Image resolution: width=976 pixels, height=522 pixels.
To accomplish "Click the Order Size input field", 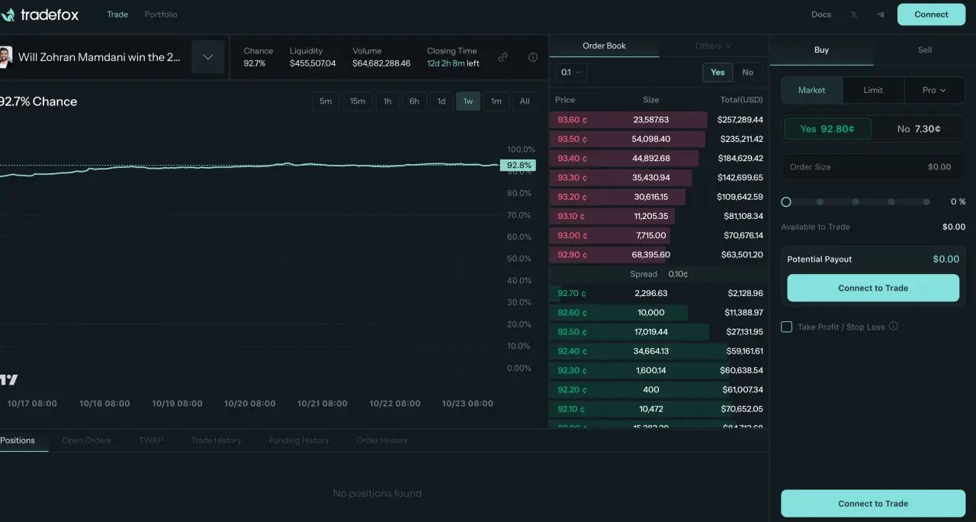I will tap(872, 166).
